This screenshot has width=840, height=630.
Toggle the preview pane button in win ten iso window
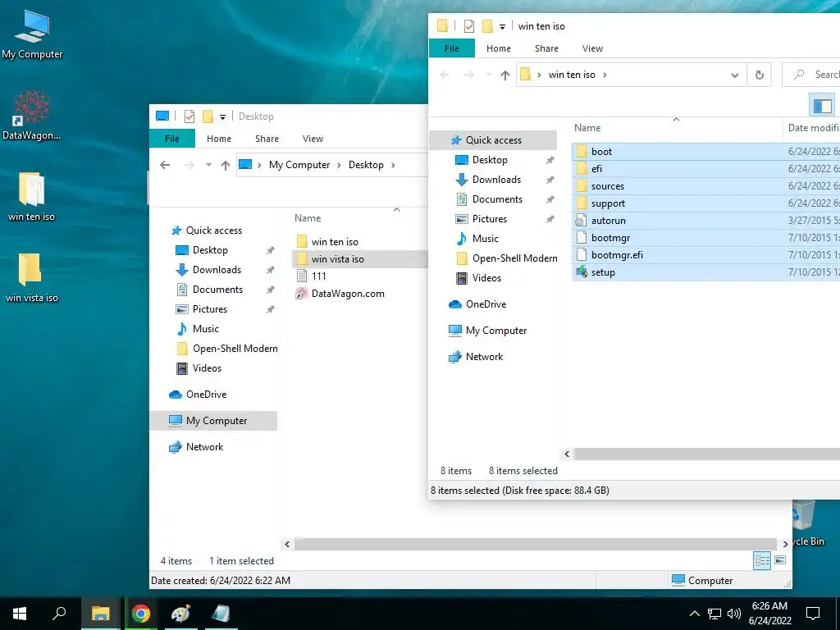click(822, 105)
